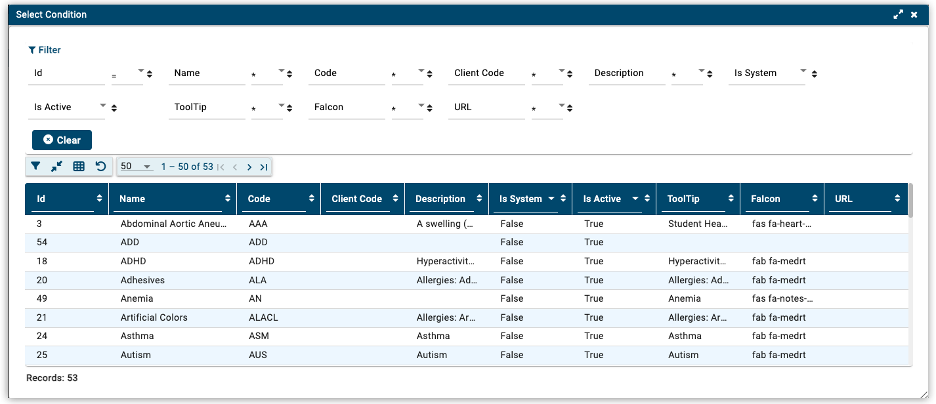Open the Is Active column header dropdown

tap(635, 199)
